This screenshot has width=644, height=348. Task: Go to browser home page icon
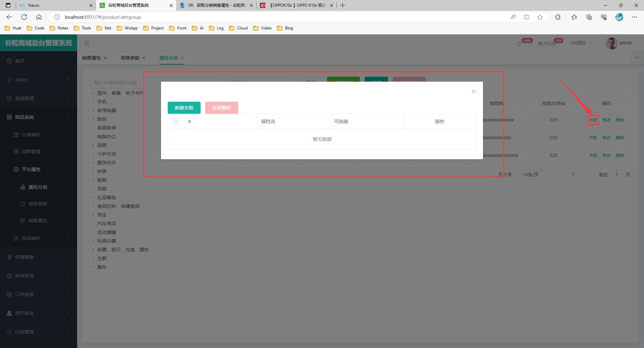pyautogui.click(x=39, y=17)
